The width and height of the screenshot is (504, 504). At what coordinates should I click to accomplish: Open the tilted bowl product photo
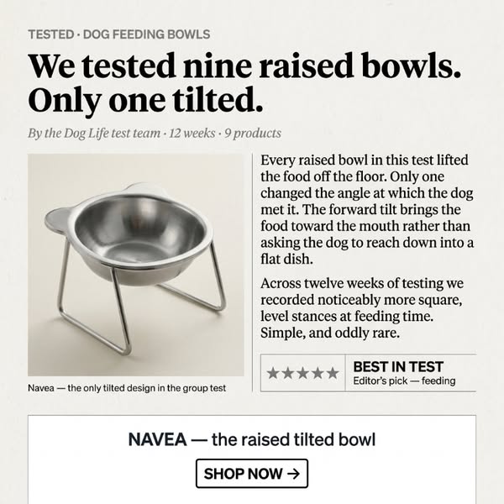[x=135, y=265]
